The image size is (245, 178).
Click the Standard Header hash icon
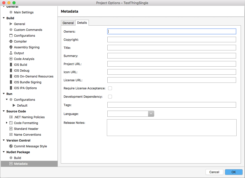11,129
